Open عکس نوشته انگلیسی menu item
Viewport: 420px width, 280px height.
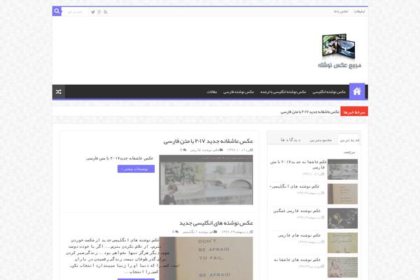329,92
